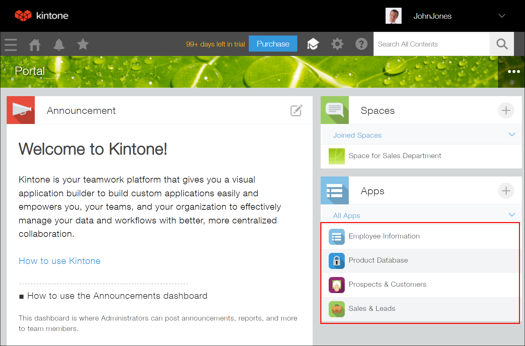Create a new space with plus button

point(506,110)
